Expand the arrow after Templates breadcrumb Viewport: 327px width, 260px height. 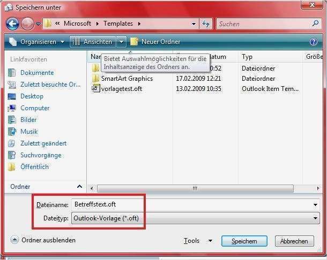pyautogui.click(x=139, y=24)
